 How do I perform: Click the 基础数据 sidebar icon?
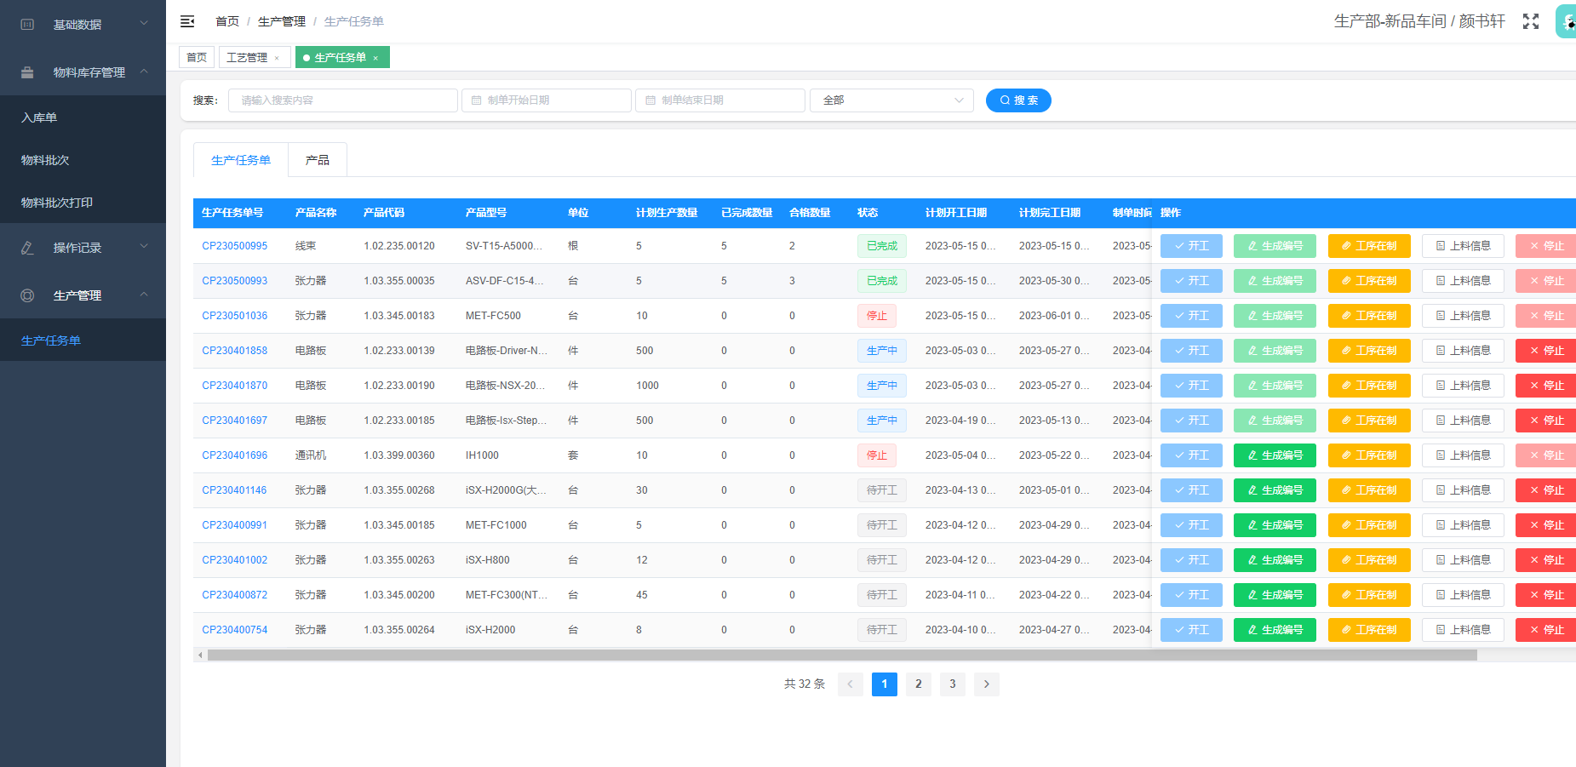tap(27, 25)
